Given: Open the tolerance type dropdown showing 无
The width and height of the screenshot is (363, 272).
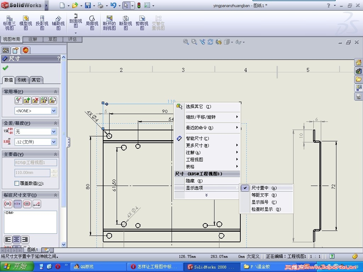Looking at the screenshot, I should click(x=54, y=132).
